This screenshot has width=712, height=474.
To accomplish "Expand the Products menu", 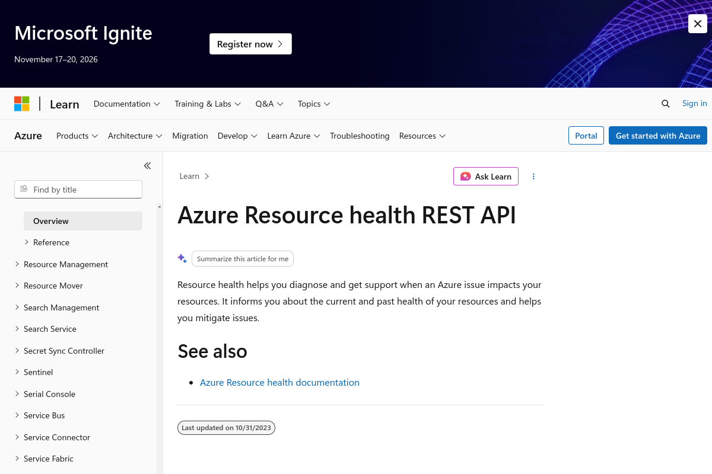I will pos(77,136).
